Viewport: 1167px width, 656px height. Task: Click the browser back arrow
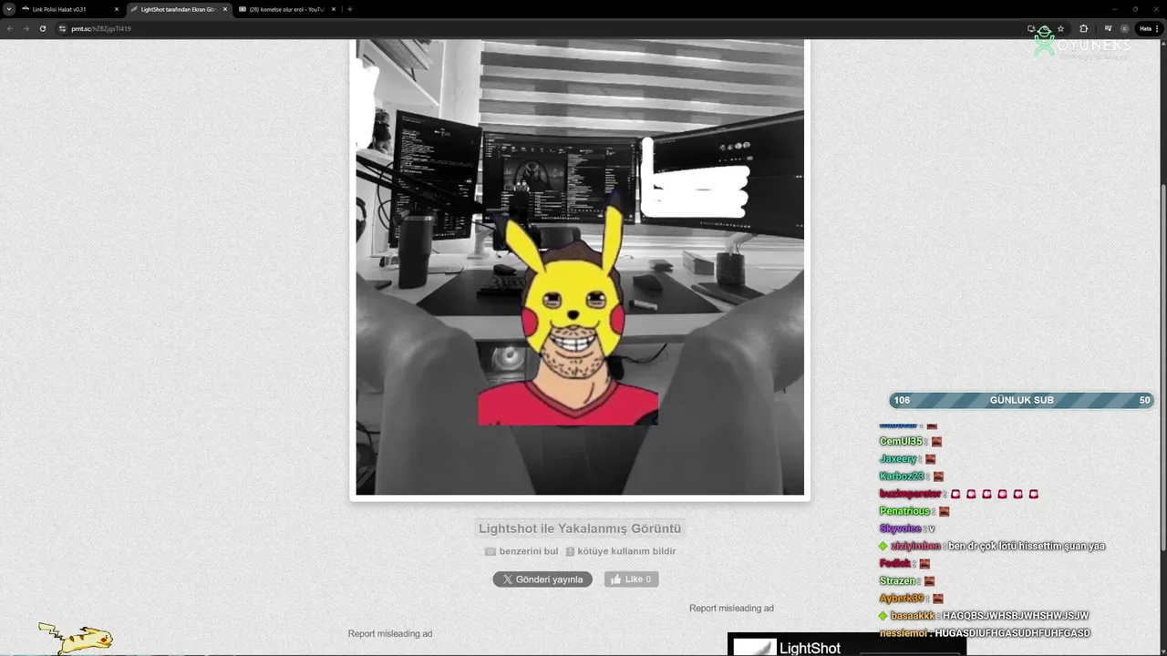(x=10, y=28)
